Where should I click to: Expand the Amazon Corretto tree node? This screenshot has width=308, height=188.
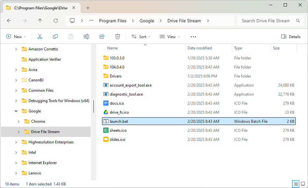click(16, 49)
